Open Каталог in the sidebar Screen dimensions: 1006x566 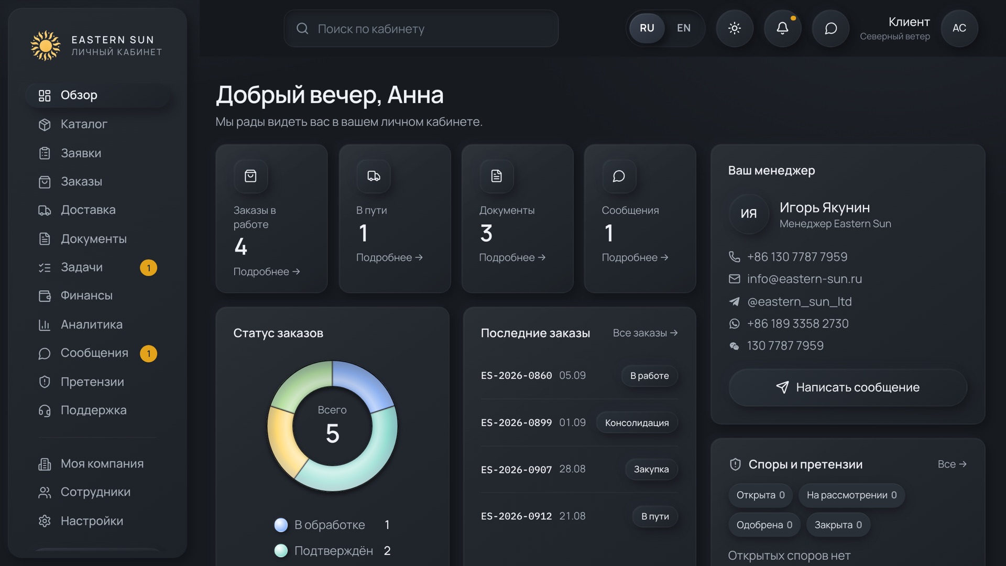(x=98, y=124)
